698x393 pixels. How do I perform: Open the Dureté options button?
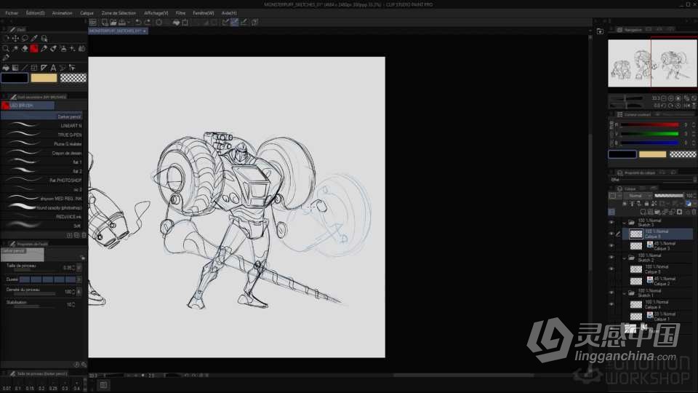(x=79, y=279)
